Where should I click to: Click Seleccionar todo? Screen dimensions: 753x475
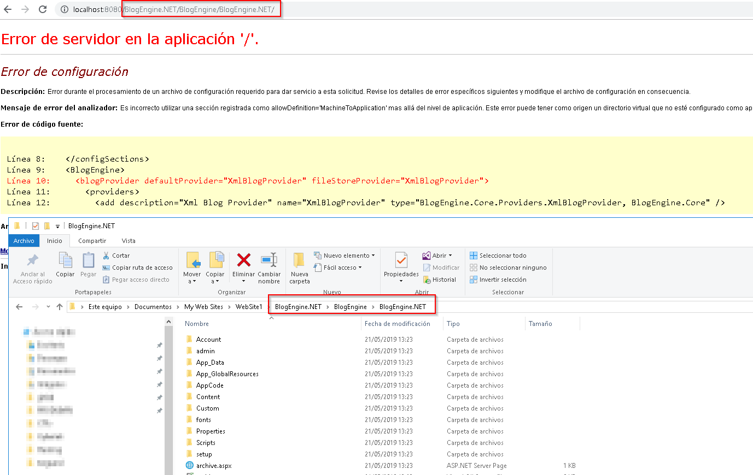pos(498,256)
